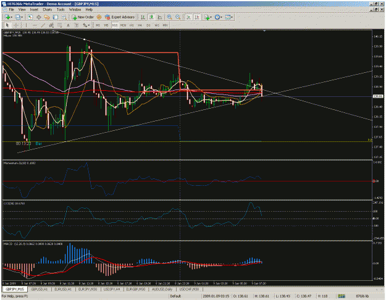Viewport: 386px width, 300px height.
Task: Open the View menu
Action: [x=22, y=10]
